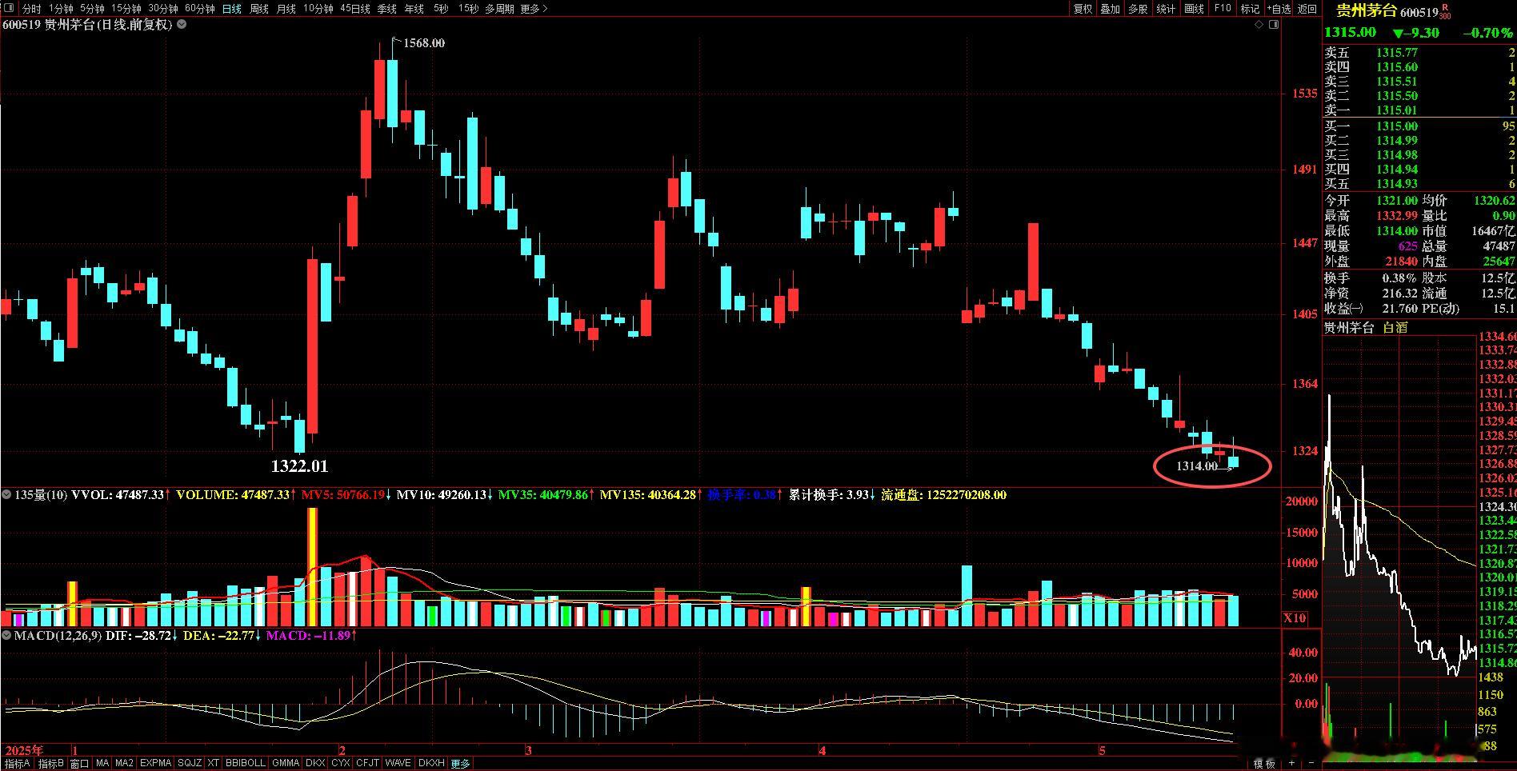
Task: Click the 返回 back button
Action: (1307, 9)
